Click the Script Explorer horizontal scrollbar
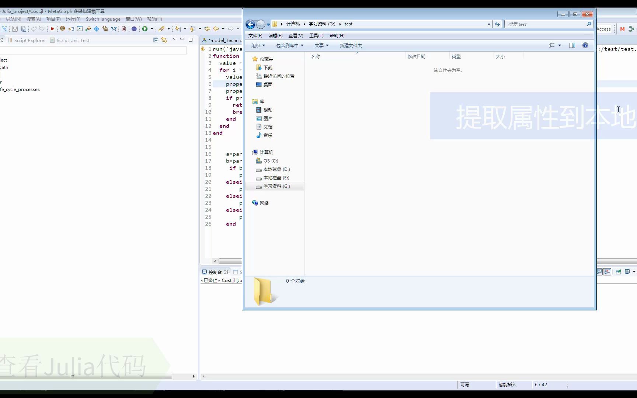The height and width of the screenshot is (398, 637). coord(86,376)
